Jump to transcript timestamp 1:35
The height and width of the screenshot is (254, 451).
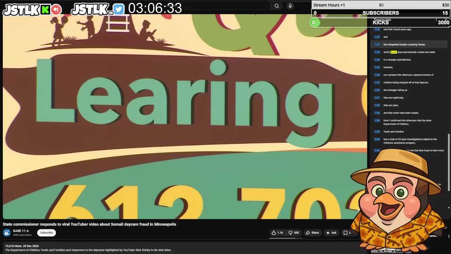377,29
